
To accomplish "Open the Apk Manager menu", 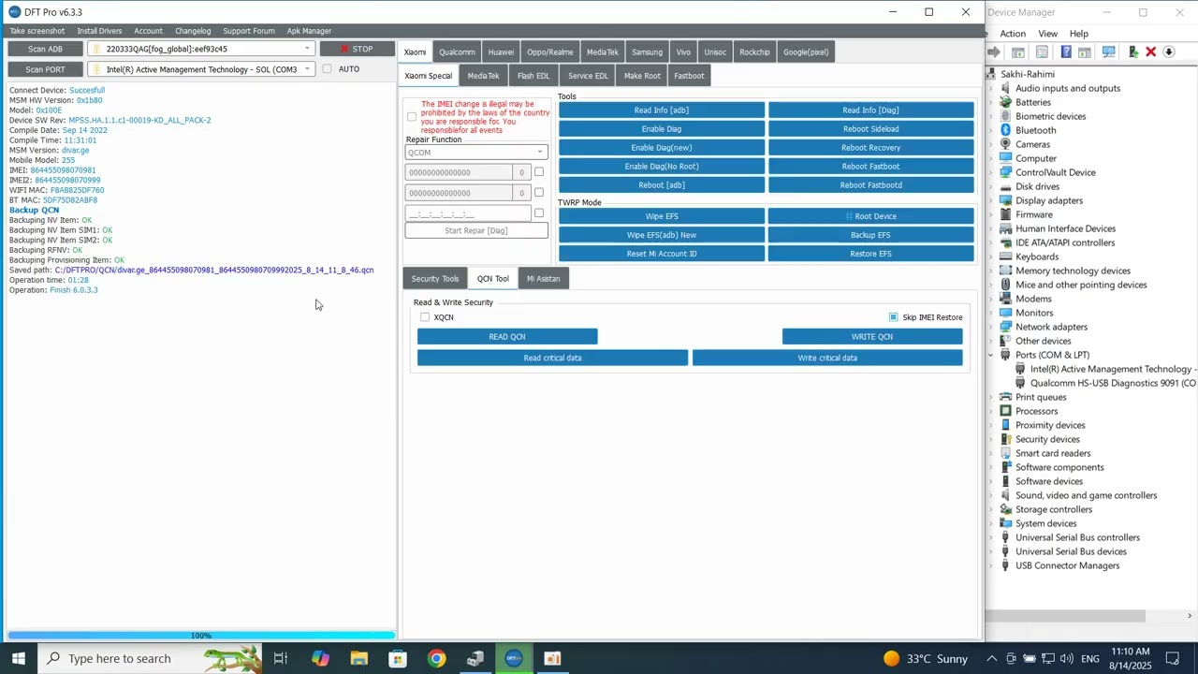I will (309, 31).
